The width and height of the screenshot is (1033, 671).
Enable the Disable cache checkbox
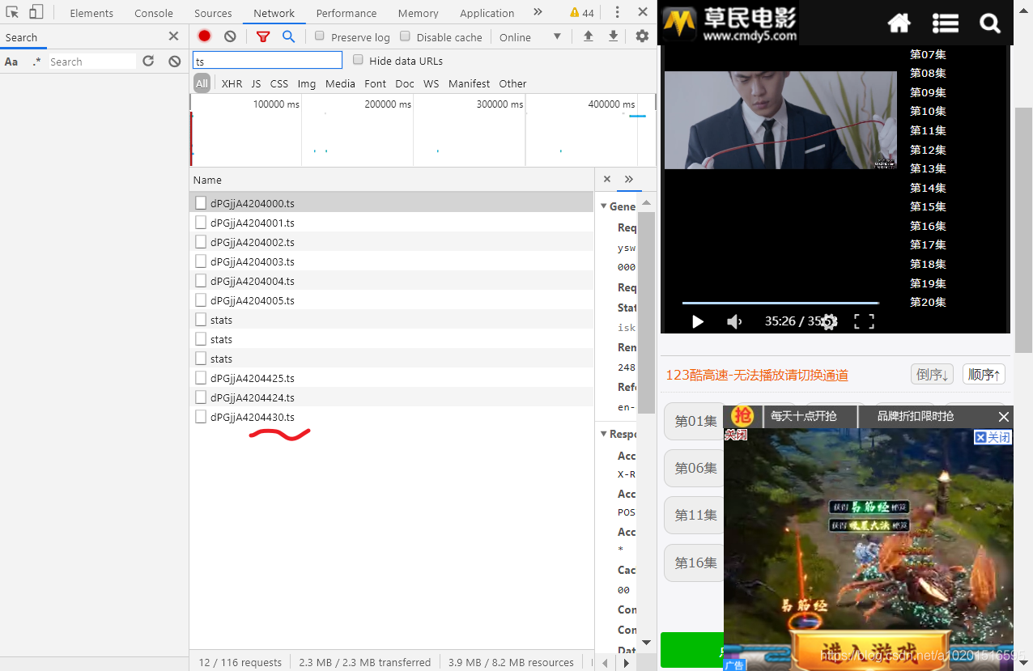pyautogui.click(x=406, y=36)
